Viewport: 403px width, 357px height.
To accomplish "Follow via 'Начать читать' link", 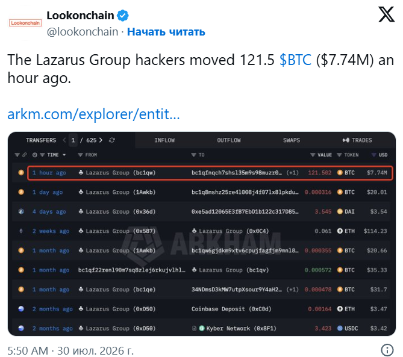I will [x=166, y=32].
